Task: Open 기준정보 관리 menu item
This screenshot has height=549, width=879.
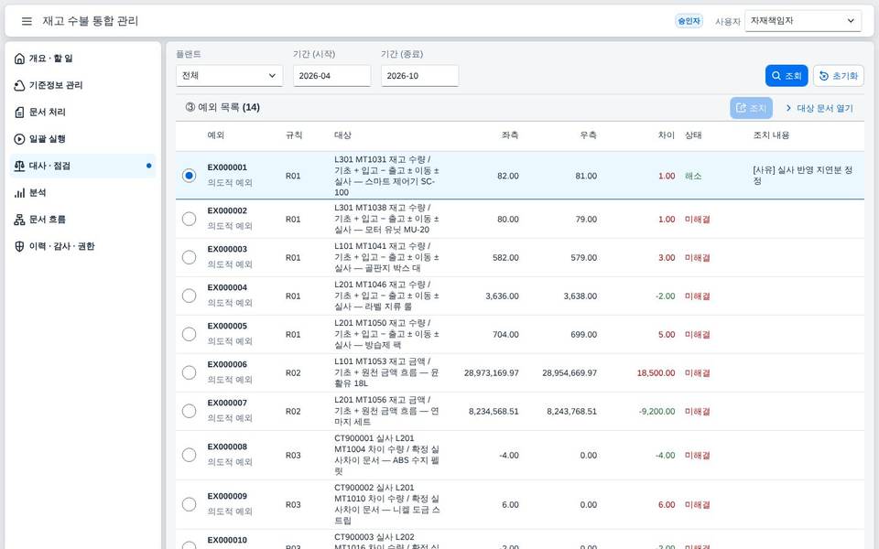Action: (x=83, y=85)
